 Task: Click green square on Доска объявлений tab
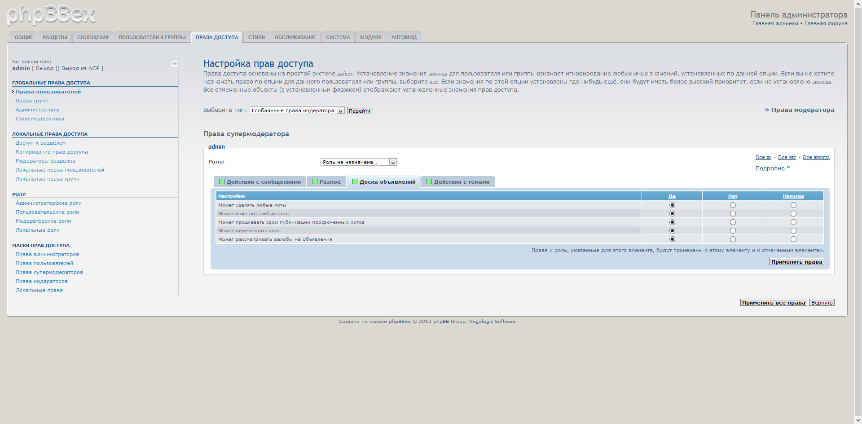click(355, 182)
